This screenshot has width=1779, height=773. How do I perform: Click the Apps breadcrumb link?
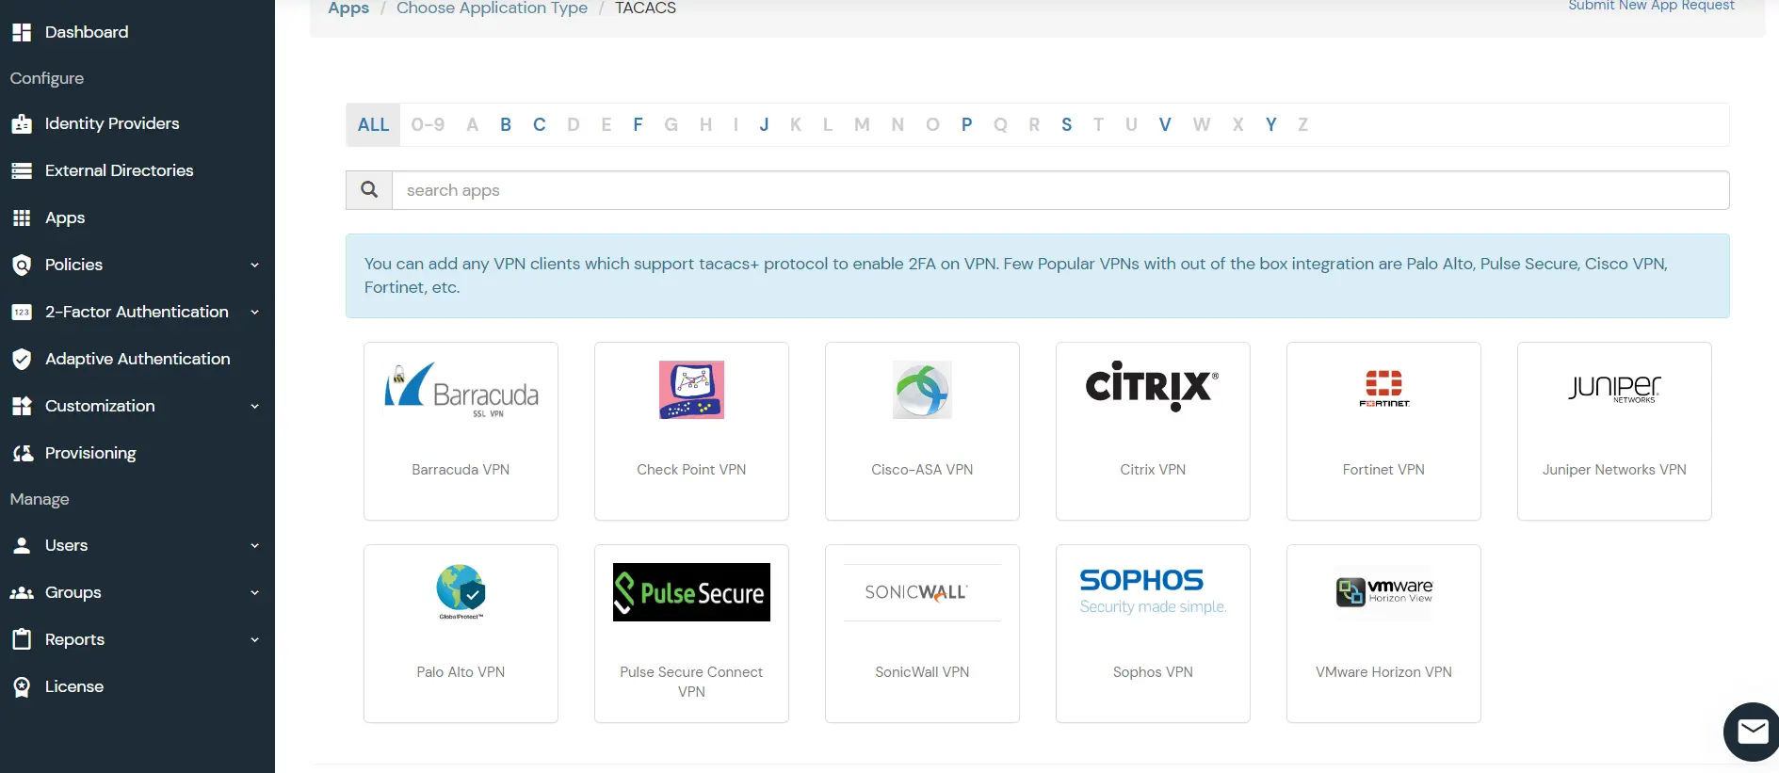pyautogui.click(x=348, y=8)
